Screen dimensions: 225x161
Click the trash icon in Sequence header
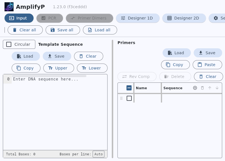(202, 88)
